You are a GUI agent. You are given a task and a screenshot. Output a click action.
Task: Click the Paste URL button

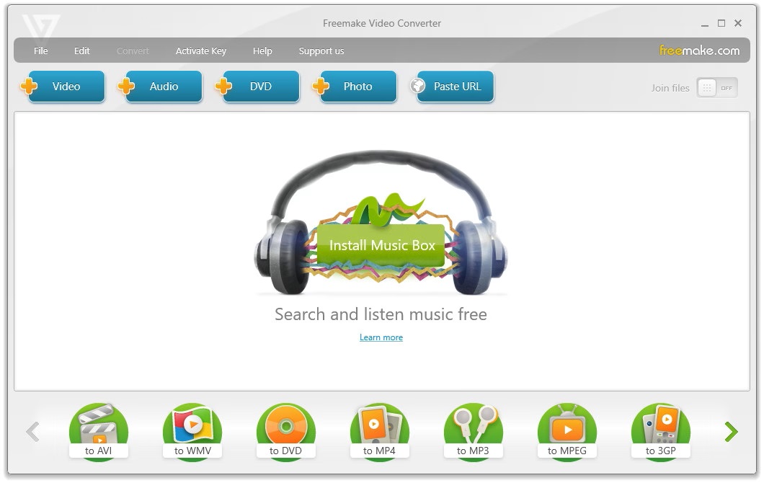coord(452,87)
